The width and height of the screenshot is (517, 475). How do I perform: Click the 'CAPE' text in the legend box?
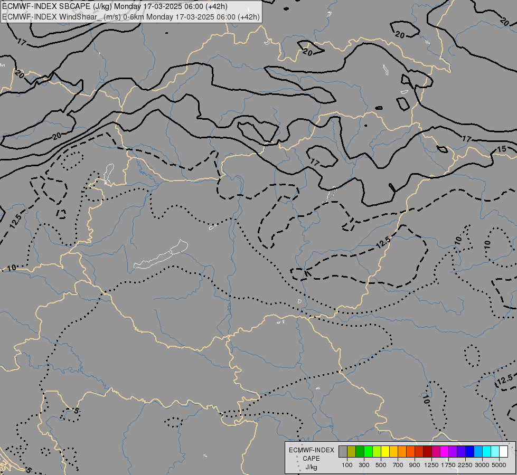click(311, 459)
